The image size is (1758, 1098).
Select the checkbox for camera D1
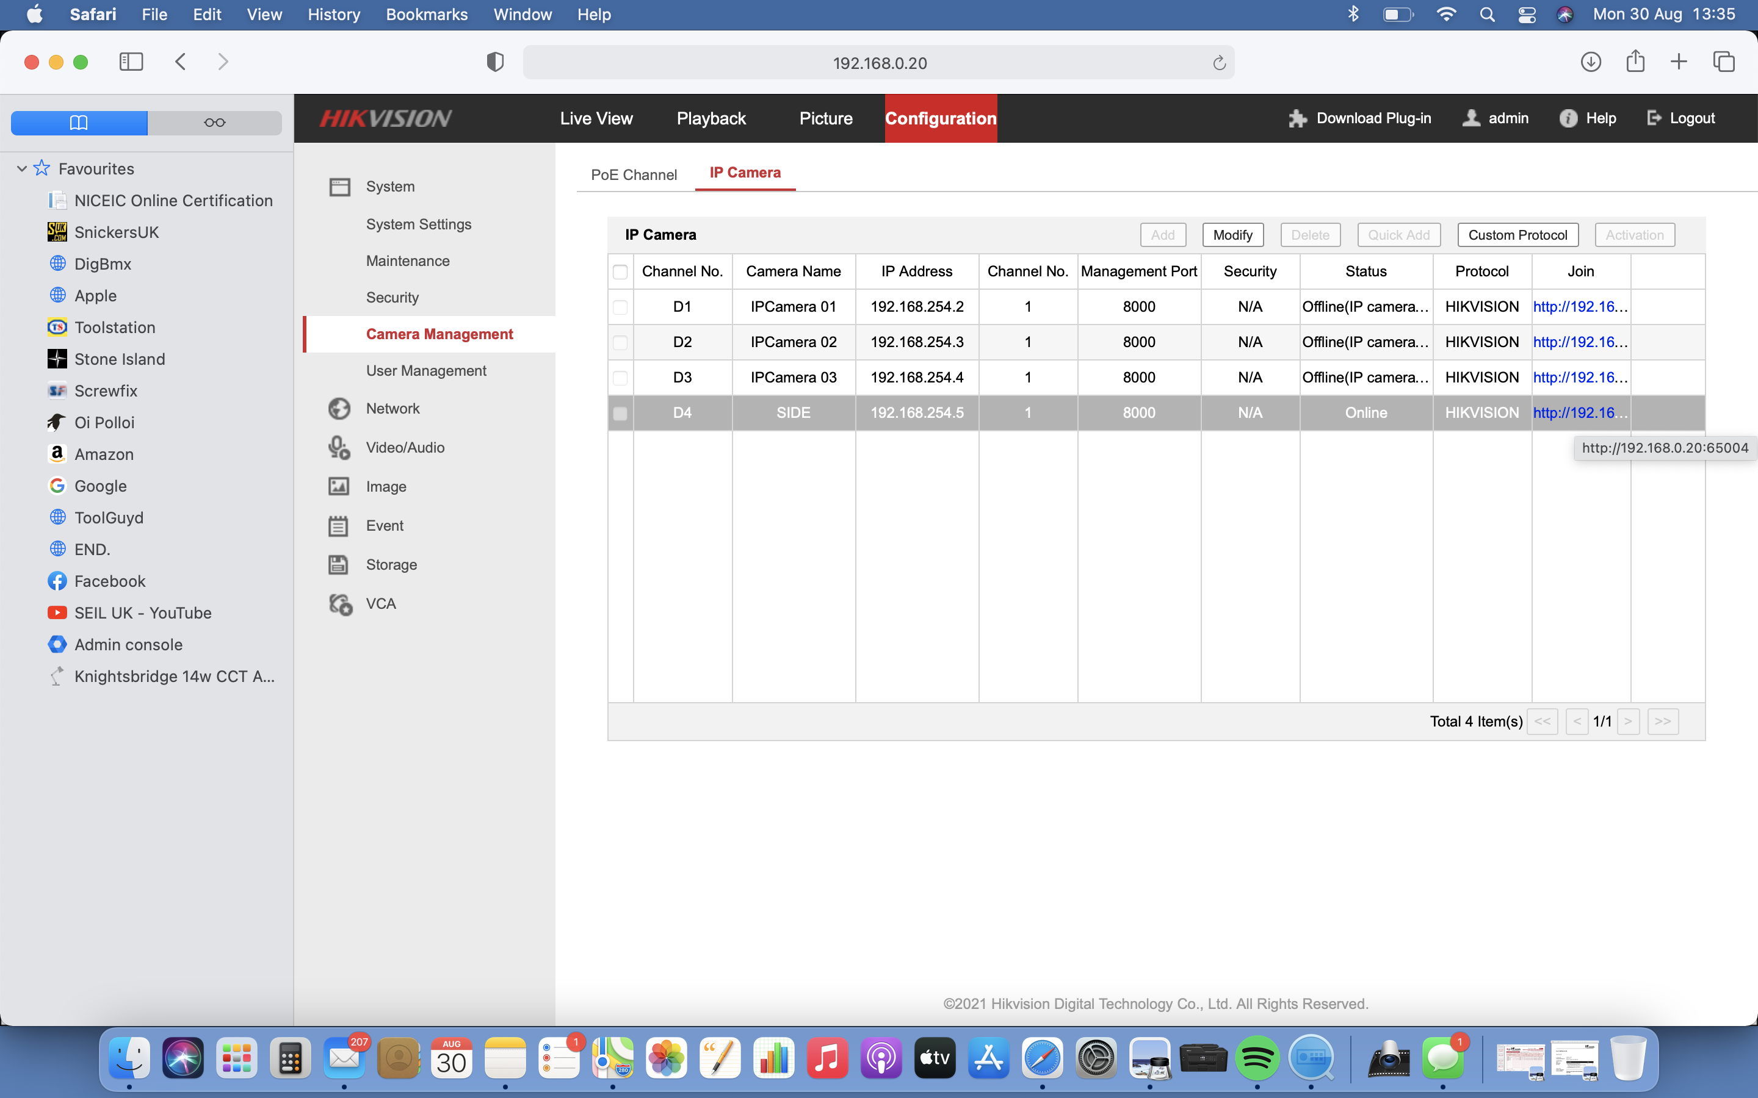point(620,306)
